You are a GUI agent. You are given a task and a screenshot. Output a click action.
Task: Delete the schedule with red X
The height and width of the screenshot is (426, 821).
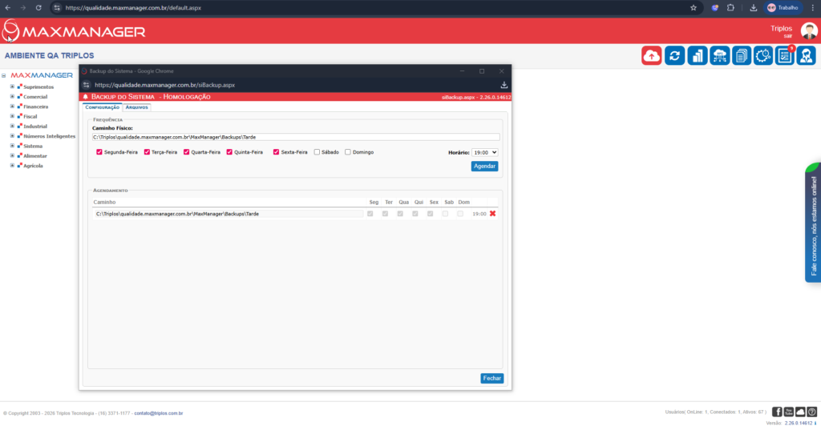(x=493, y=214)
